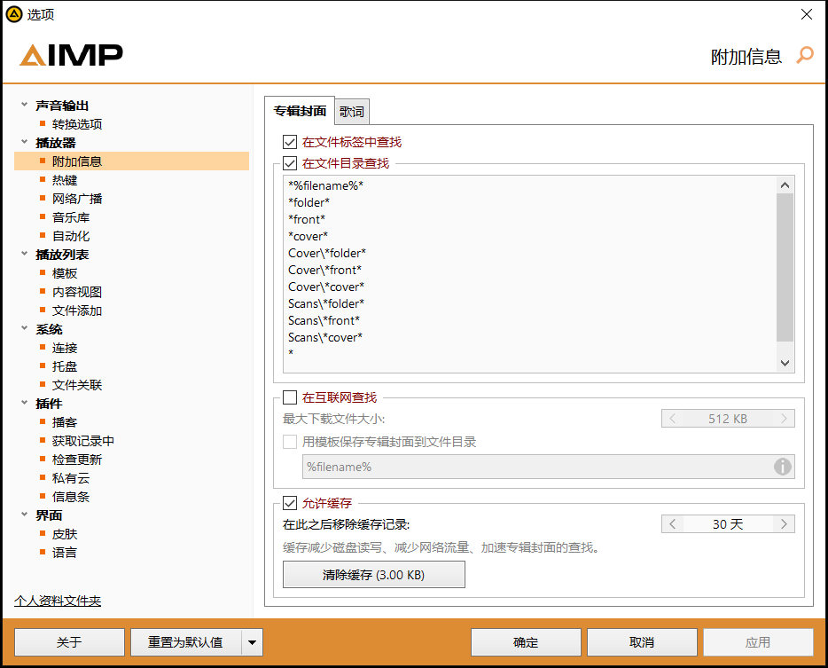Open 连接 settings page
This screenshot has height=668, width=828.
click(x=65, y=348)
